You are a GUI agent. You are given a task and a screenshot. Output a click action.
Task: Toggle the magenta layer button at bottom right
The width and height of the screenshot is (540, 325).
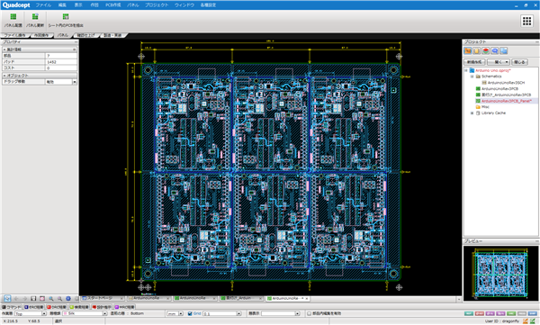click(500, 313)
